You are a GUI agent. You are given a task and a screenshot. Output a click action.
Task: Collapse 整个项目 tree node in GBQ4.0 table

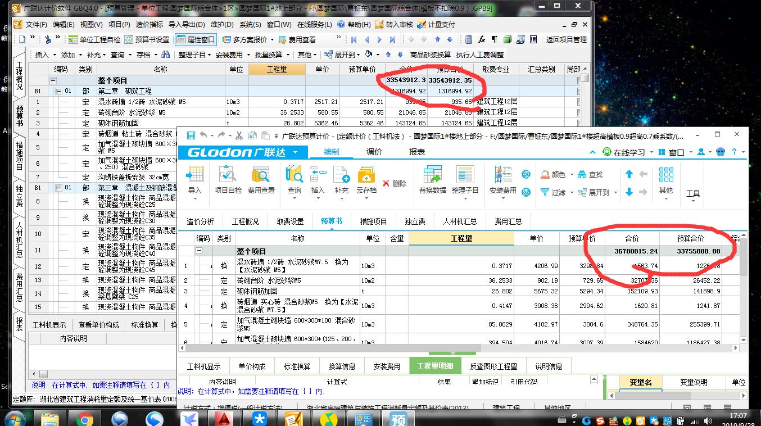(x=54, y=80)
